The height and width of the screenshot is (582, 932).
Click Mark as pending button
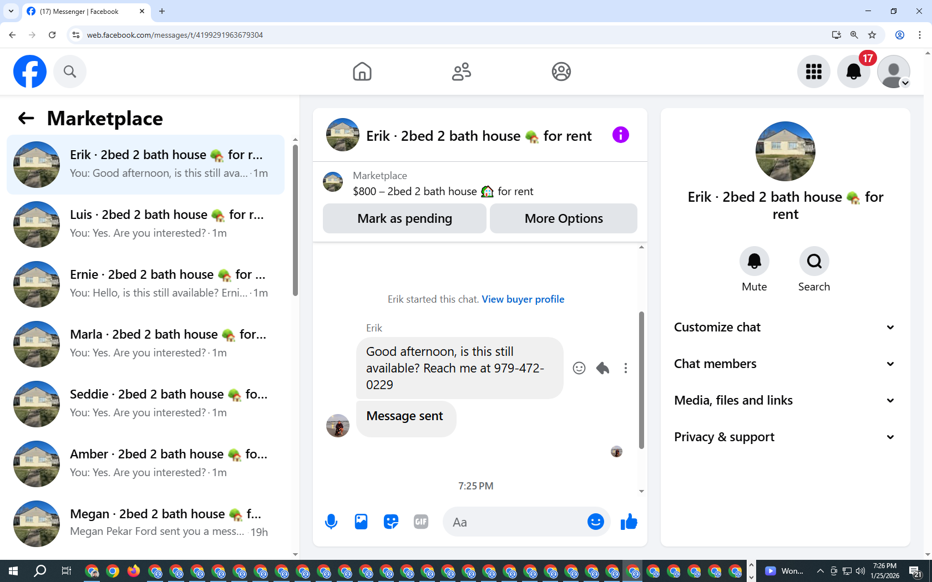404,218
